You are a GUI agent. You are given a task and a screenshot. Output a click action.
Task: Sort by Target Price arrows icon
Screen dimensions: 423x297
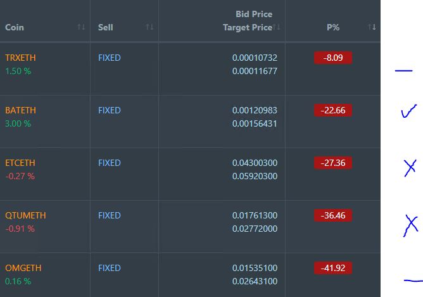277,27
